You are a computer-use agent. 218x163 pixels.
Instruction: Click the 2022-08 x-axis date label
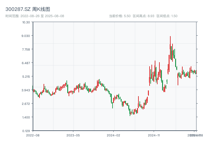click(33, 135)
